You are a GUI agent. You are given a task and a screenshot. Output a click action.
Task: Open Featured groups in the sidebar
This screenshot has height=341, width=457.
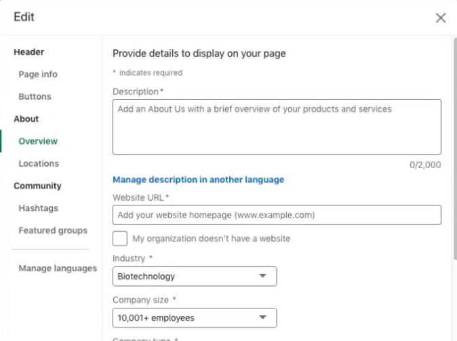53,230
